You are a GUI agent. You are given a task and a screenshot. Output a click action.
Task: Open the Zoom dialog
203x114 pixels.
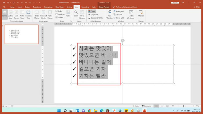76,14
